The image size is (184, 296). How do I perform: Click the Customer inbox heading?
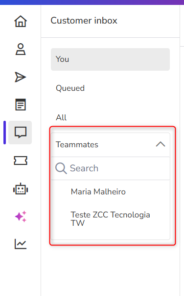pyautogui.click(x=84, y=21)
